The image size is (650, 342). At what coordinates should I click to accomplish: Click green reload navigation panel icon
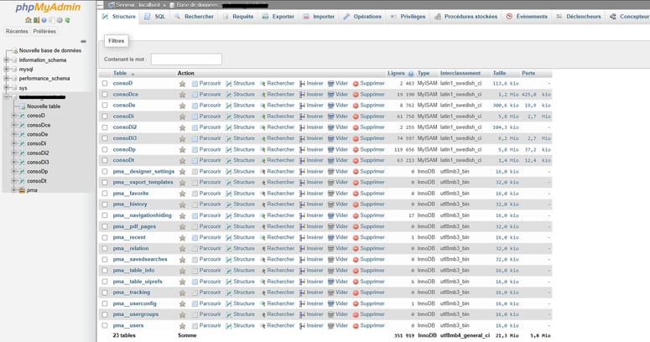click(68, 20)
